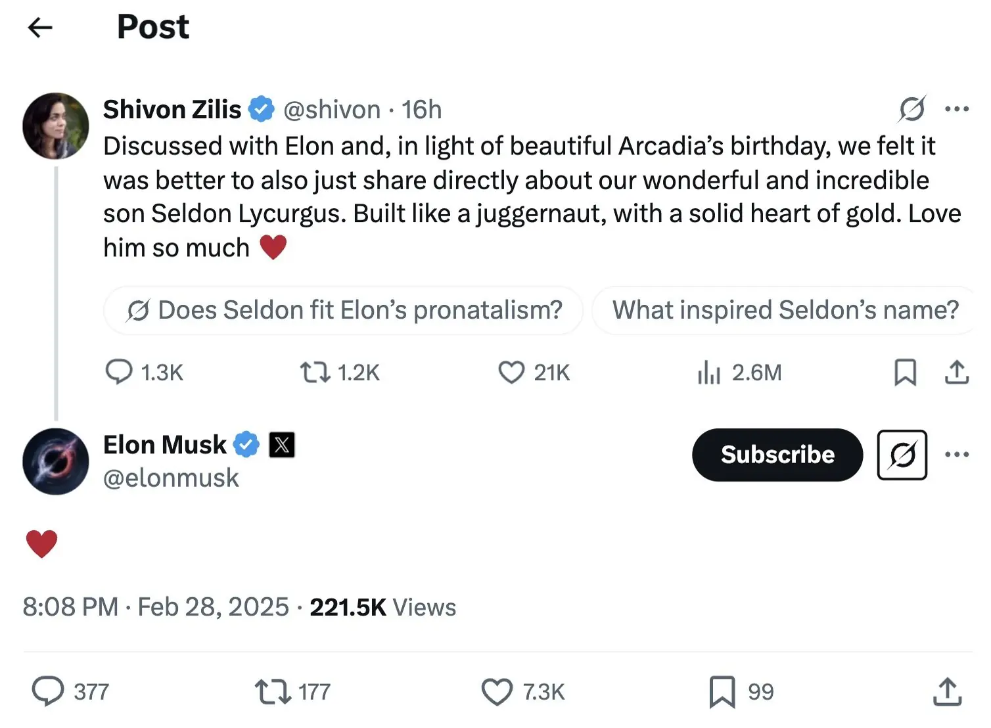Repost Shivon's post about Seldon
The width and height of the screenshot is (991, 728).
pos(316,372)
